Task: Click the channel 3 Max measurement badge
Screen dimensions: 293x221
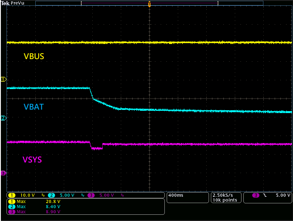Action: pyautogui.click(x=12, y=212)
